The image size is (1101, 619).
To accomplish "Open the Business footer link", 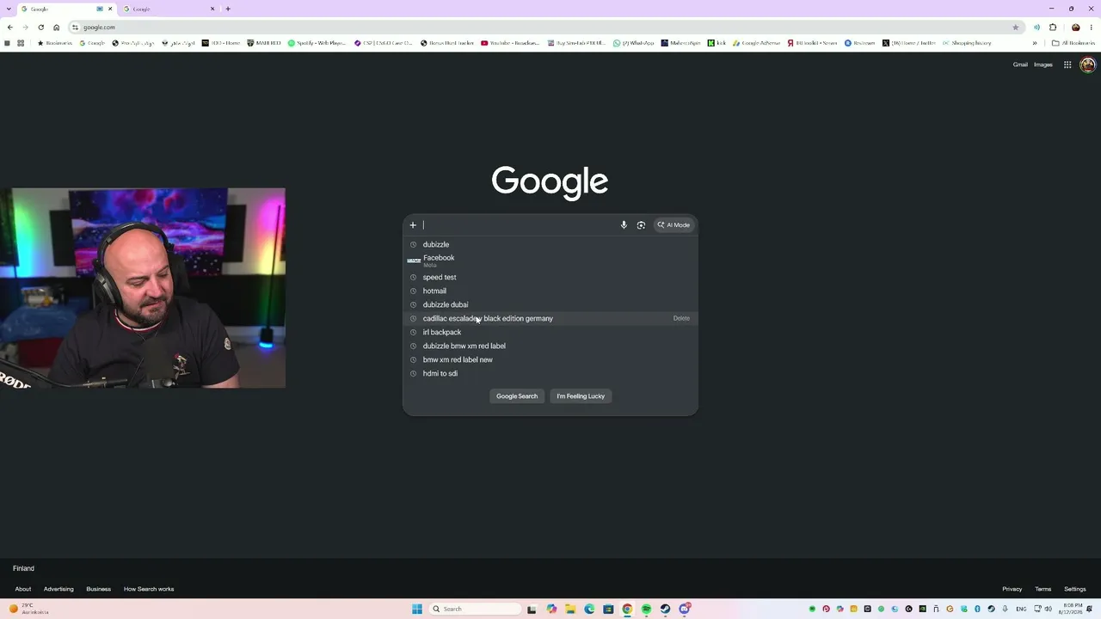I will 98,589.
